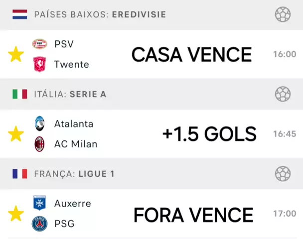303x239 pixels.
Task: Click the Netherlands flag icon
Action: click(20, 14)
